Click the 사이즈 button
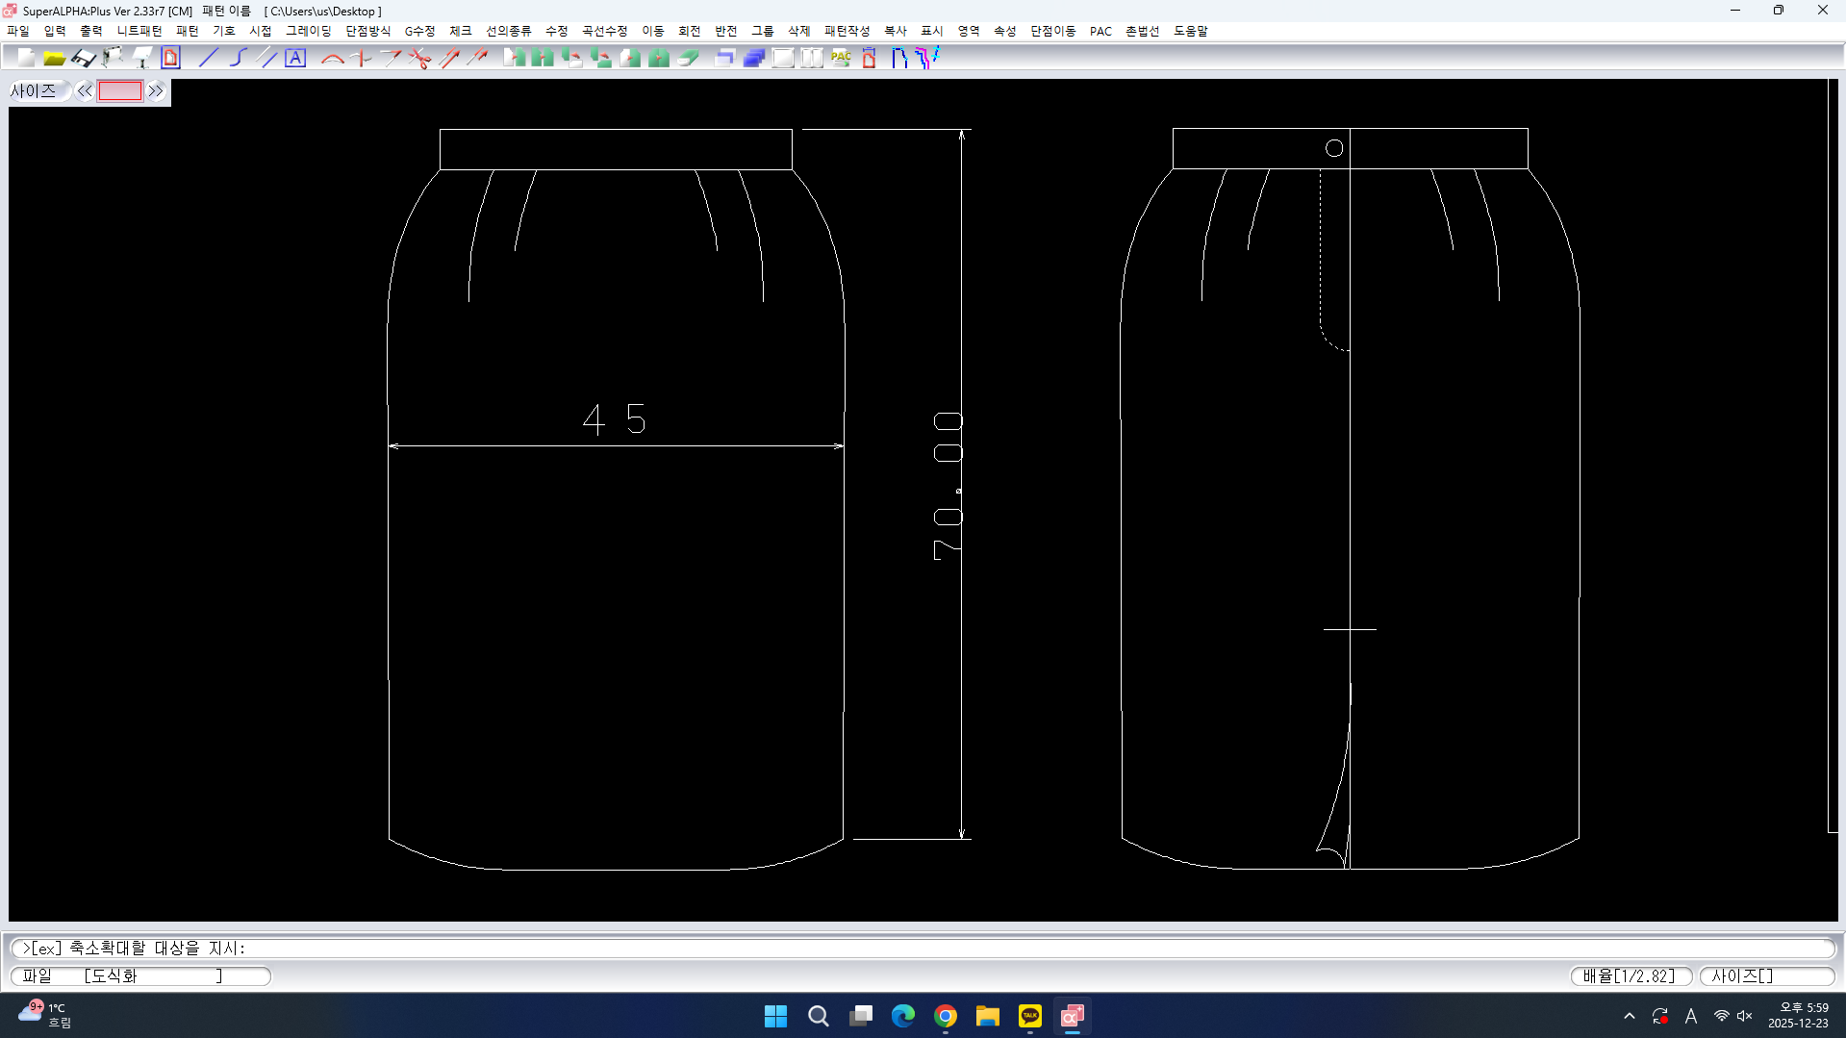1846x1038 pixels. 35,91
